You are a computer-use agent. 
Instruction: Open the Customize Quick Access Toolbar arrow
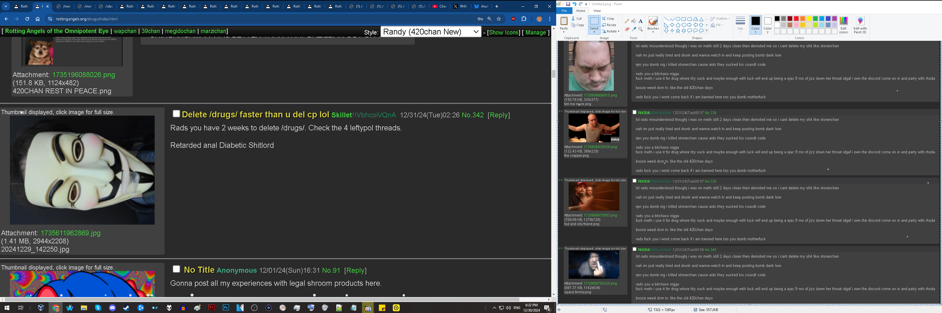coord(586,4)
